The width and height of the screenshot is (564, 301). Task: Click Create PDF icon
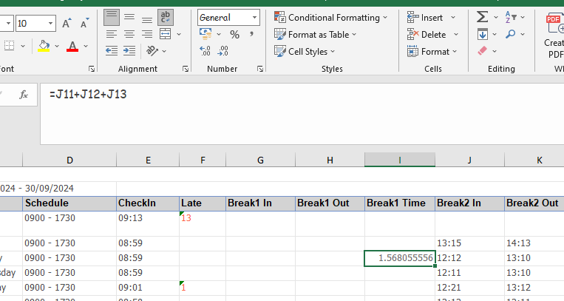(554, 24)
